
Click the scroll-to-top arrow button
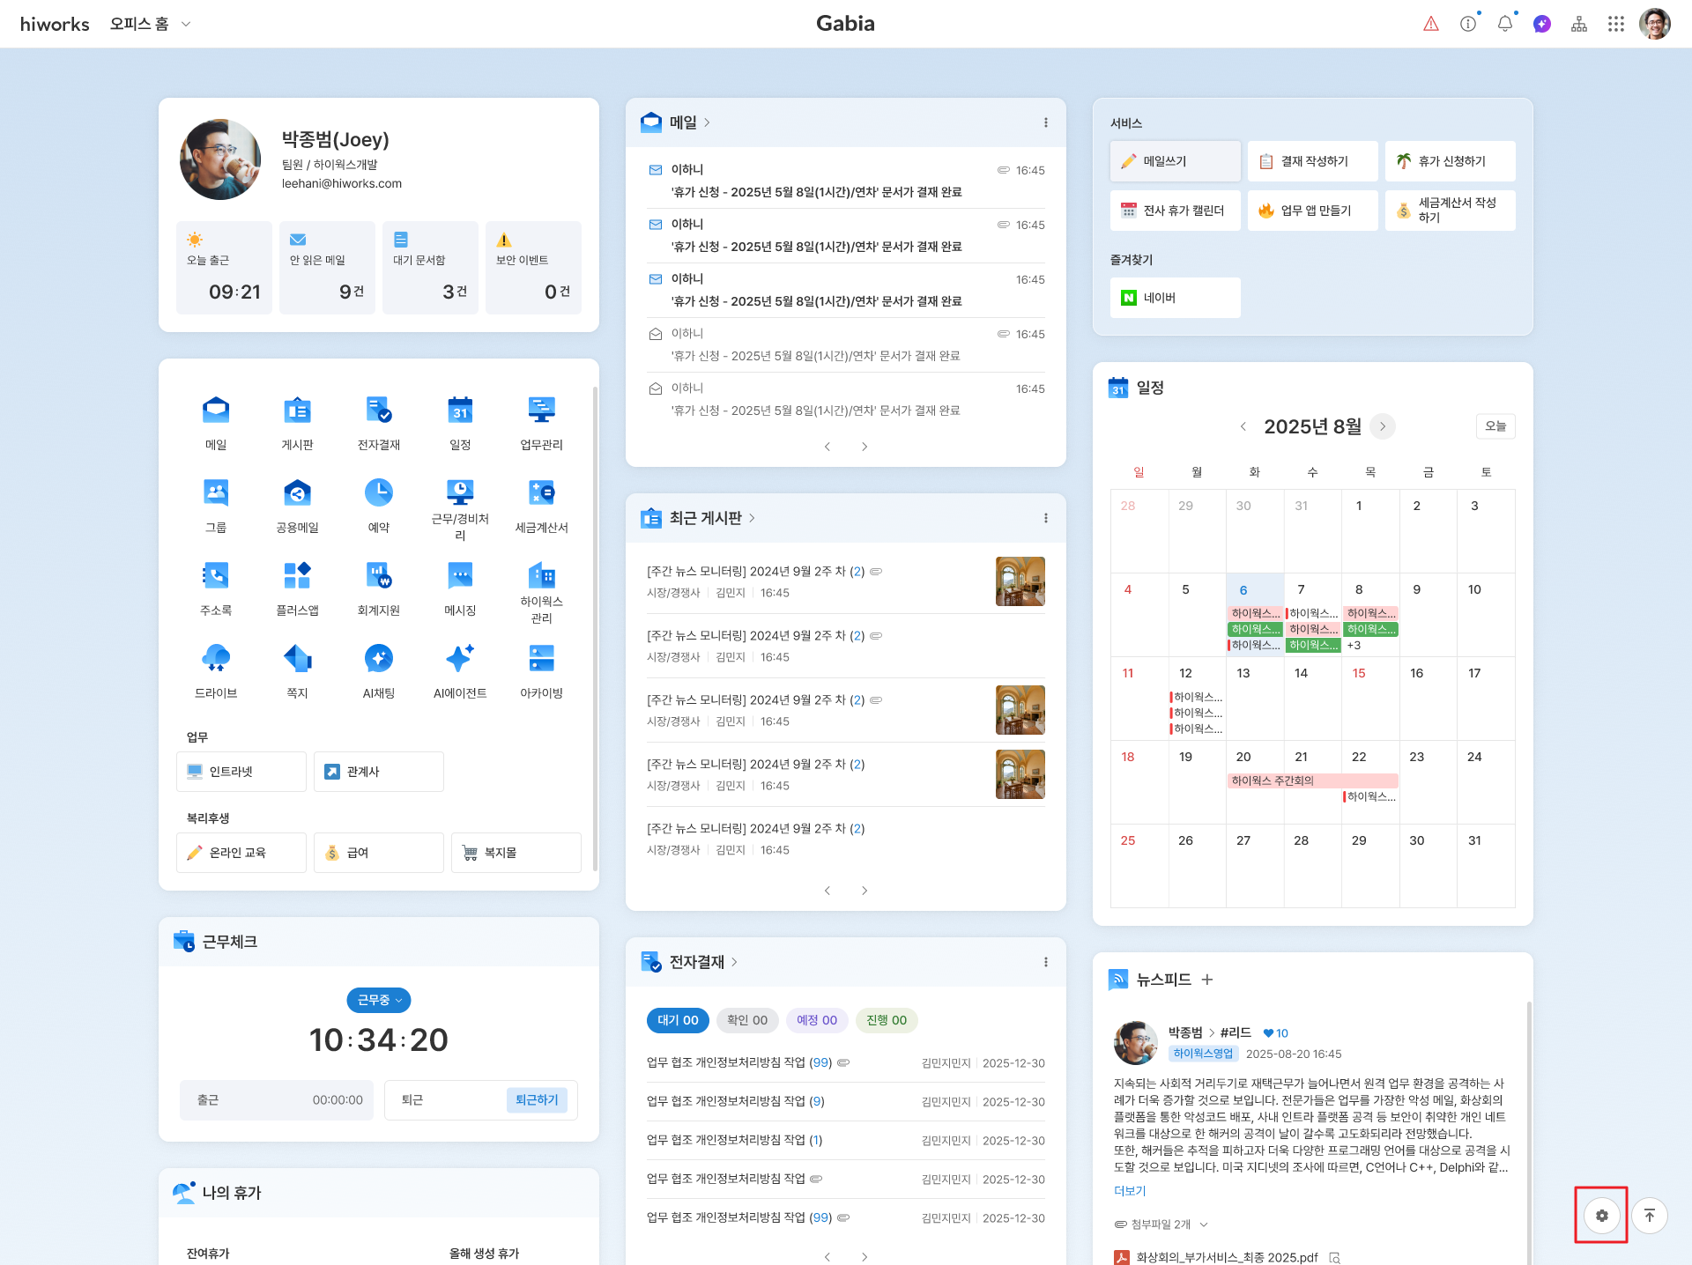click(x=1649, y=1216)
